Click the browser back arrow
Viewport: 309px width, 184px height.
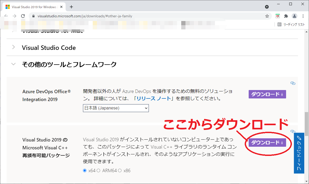click(6, 16)
